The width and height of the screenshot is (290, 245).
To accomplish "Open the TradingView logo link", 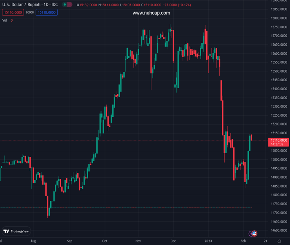I will click(x=16, y=231).
